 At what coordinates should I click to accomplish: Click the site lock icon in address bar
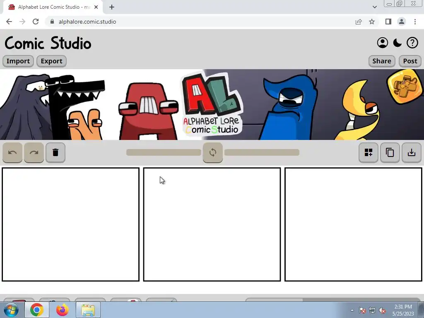(52, 22)
